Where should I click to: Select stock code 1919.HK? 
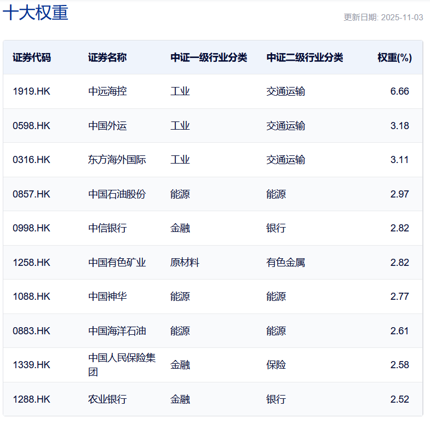pyautogui.click(x=31, y=91)
